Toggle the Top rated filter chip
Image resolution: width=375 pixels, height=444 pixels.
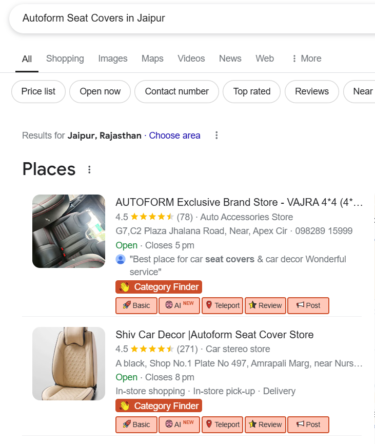click(x=251, y=91)
